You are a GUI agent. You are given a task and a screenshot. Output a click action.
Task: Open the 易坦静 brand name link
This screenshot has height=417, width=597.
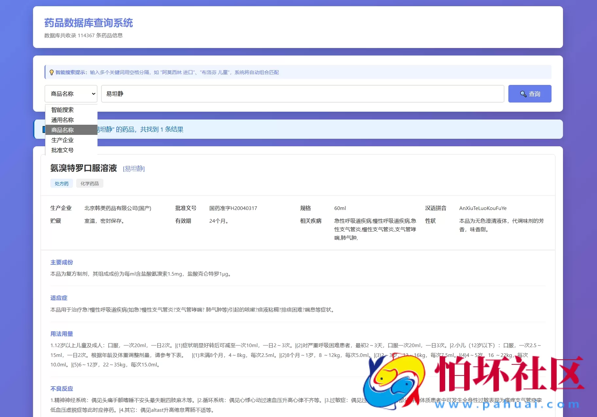tap(133, 168)
